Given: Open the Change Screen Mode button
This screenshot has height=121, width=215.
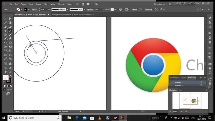Looking at the screenshot, I should (x=8, y=94).
